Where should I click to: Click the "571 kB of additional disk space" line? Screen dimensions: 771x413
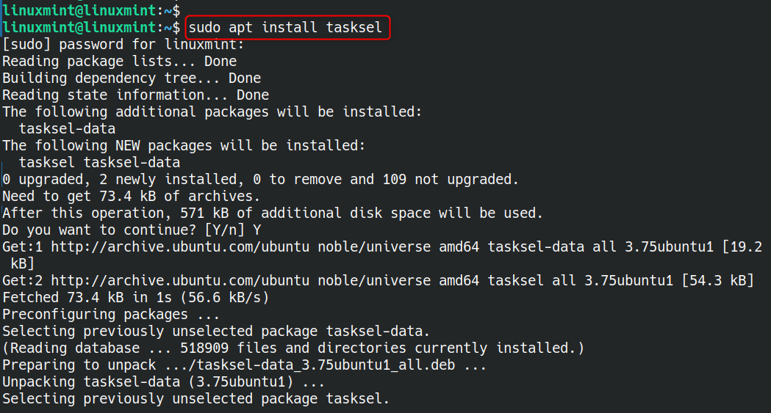tap(272, 213)
